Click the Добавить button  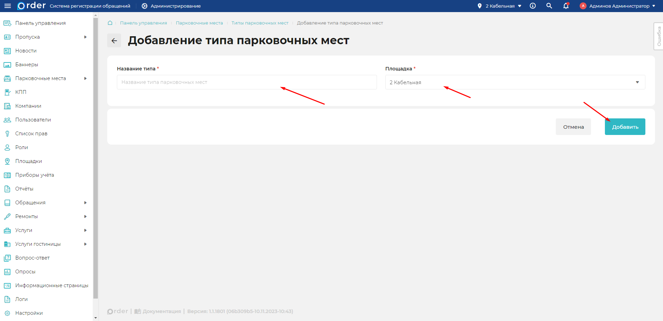pyautogui.click(x=625, y=127)
